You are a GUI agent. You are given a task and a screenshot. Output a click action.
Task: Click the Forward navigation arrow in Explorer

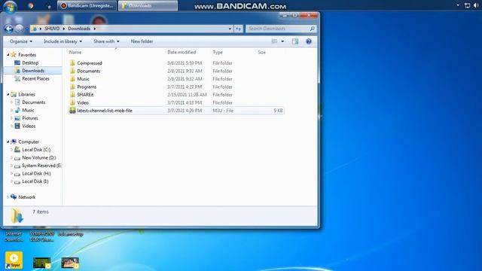(x=19, y=29)
